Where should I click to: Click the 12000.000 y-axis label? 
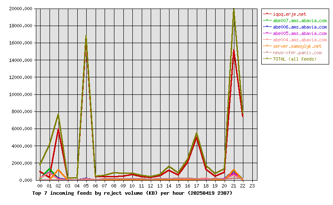(20, 77)
